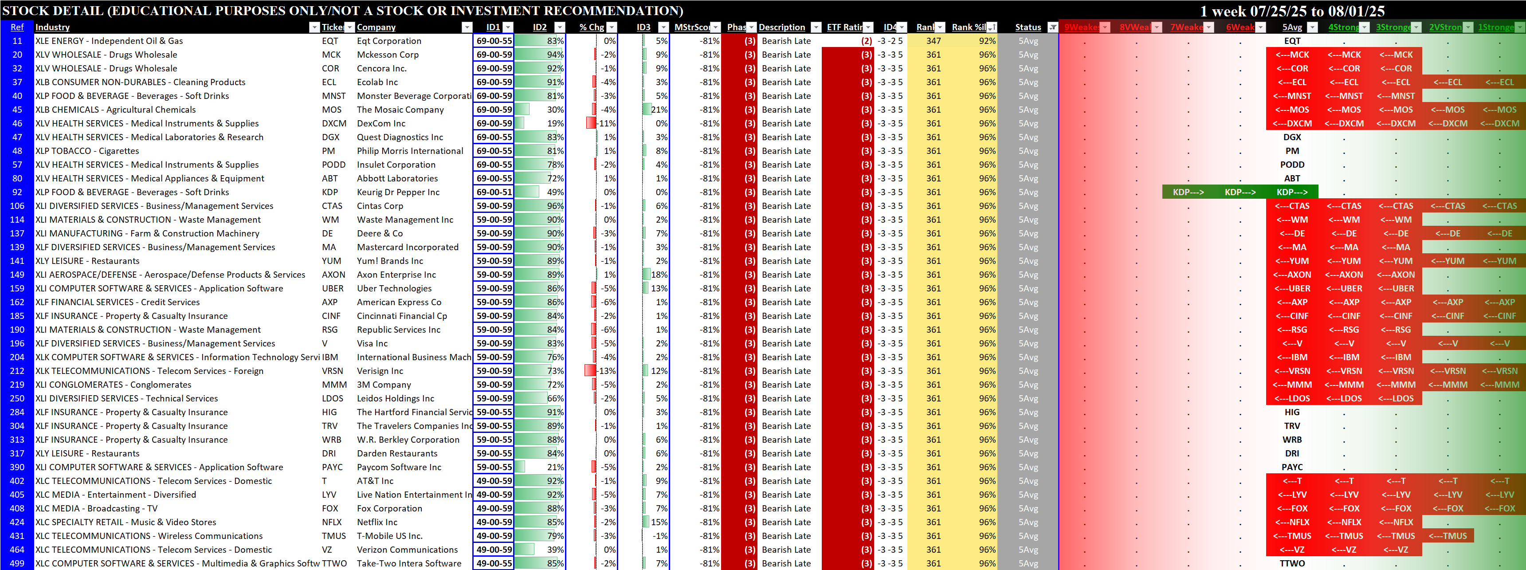This screenshot has height=570, width=1526.
Task: Open the Industry column filter button
Action: pyautogui.click(x=314, y=27)
